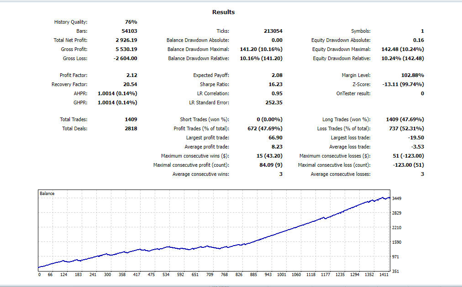Viewport: 462px width, 287px height.
Task: Click the GHPR value 1.0014 (0.14%)
Action: click(x=118, y=102)
